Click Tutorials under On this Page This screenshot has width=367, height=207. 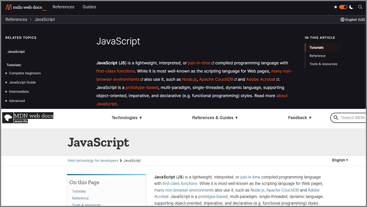(79, 191)
